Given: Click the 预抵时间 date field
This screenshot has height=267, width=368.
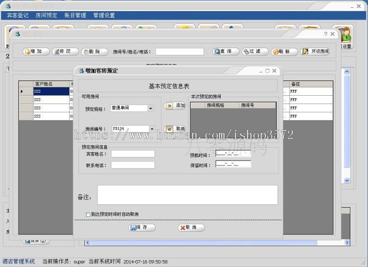Looking at the screenshot, I should 233,154.
